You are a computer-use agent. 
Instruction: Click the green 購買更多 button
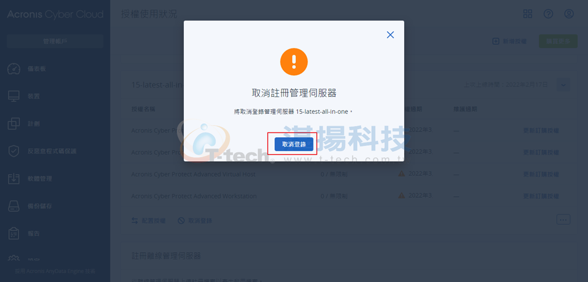(558, 41)
